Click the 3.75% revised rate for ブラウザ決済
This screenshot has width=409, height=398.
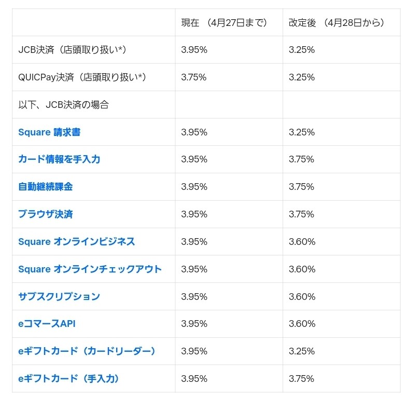(x=302, y=214)
